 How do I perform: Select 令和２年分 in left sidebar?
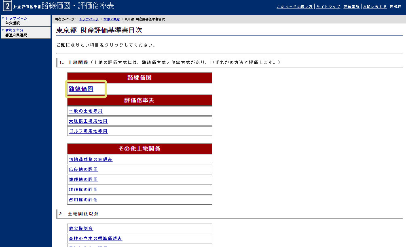(15, 30)
